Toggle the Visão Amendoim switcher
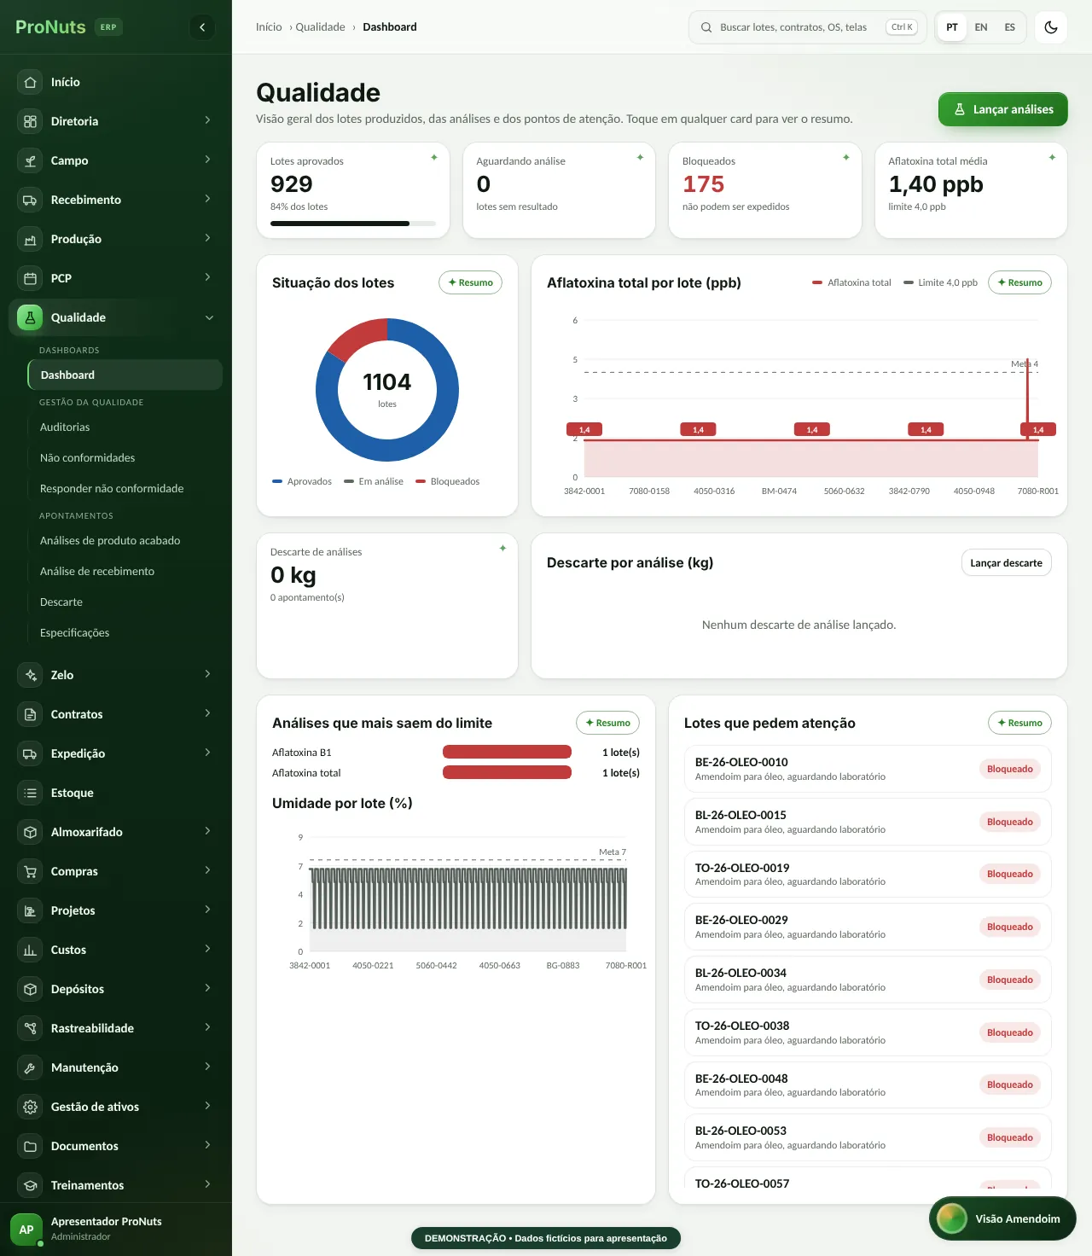Screen dimensions: 1092x1256 pos(1002,1218)
